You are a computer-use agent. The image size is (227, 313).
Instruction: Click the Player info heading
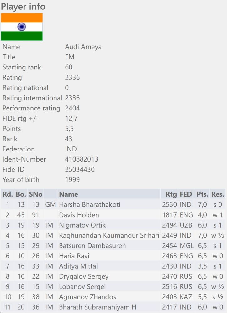pos(23,6)
